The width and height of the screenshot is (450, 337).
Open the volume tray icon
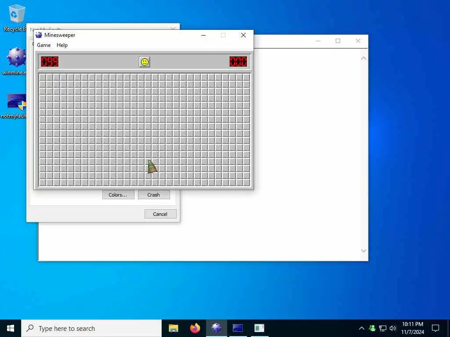coord(393,328)
